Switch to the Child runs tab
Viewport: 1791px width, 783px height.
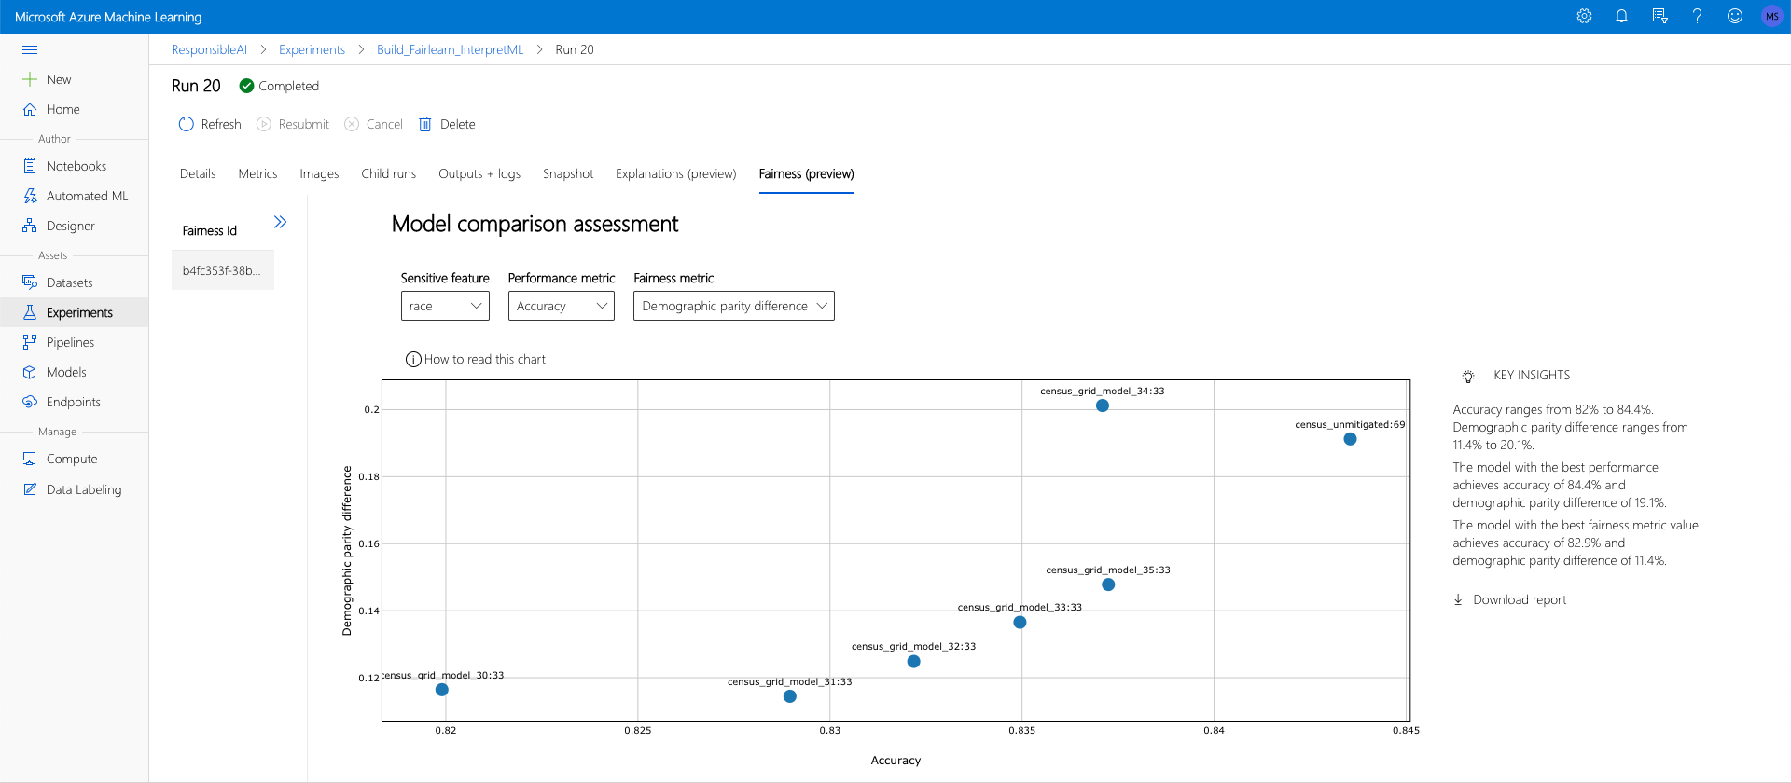coord(388,173)
